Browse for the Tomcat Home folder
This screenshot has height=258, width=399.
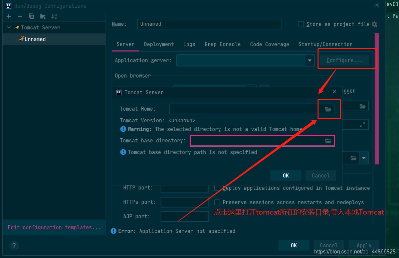(328, 109)
